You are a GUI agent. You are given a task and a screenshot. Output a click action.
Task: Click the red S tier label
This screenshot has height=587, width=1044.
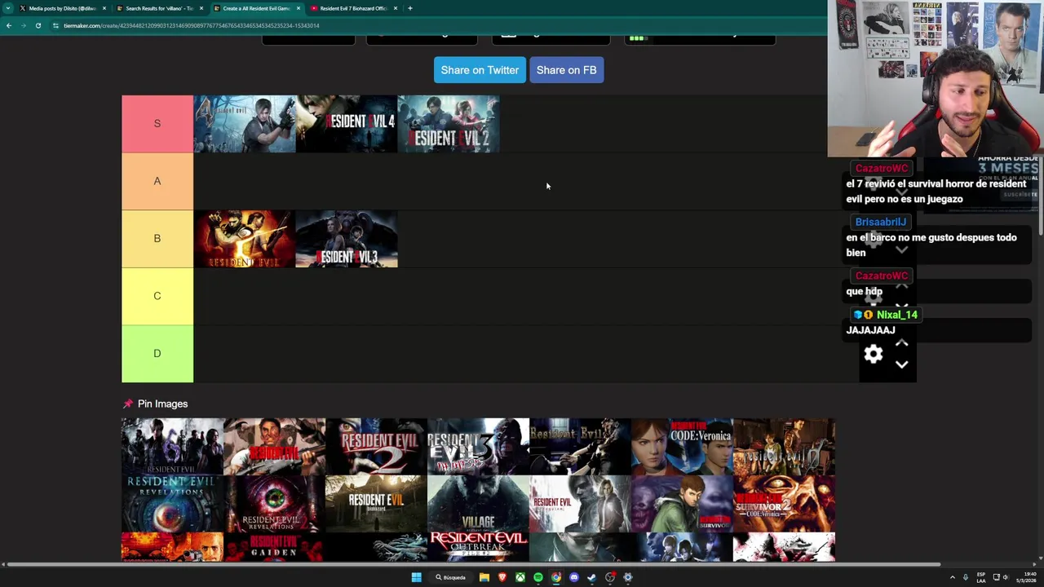(x=157, y=124)
